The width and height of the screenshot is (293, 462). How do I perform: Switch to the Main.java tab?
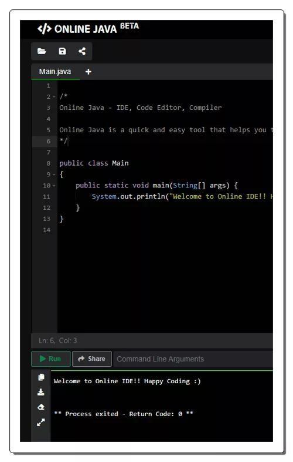click(55, 72)
